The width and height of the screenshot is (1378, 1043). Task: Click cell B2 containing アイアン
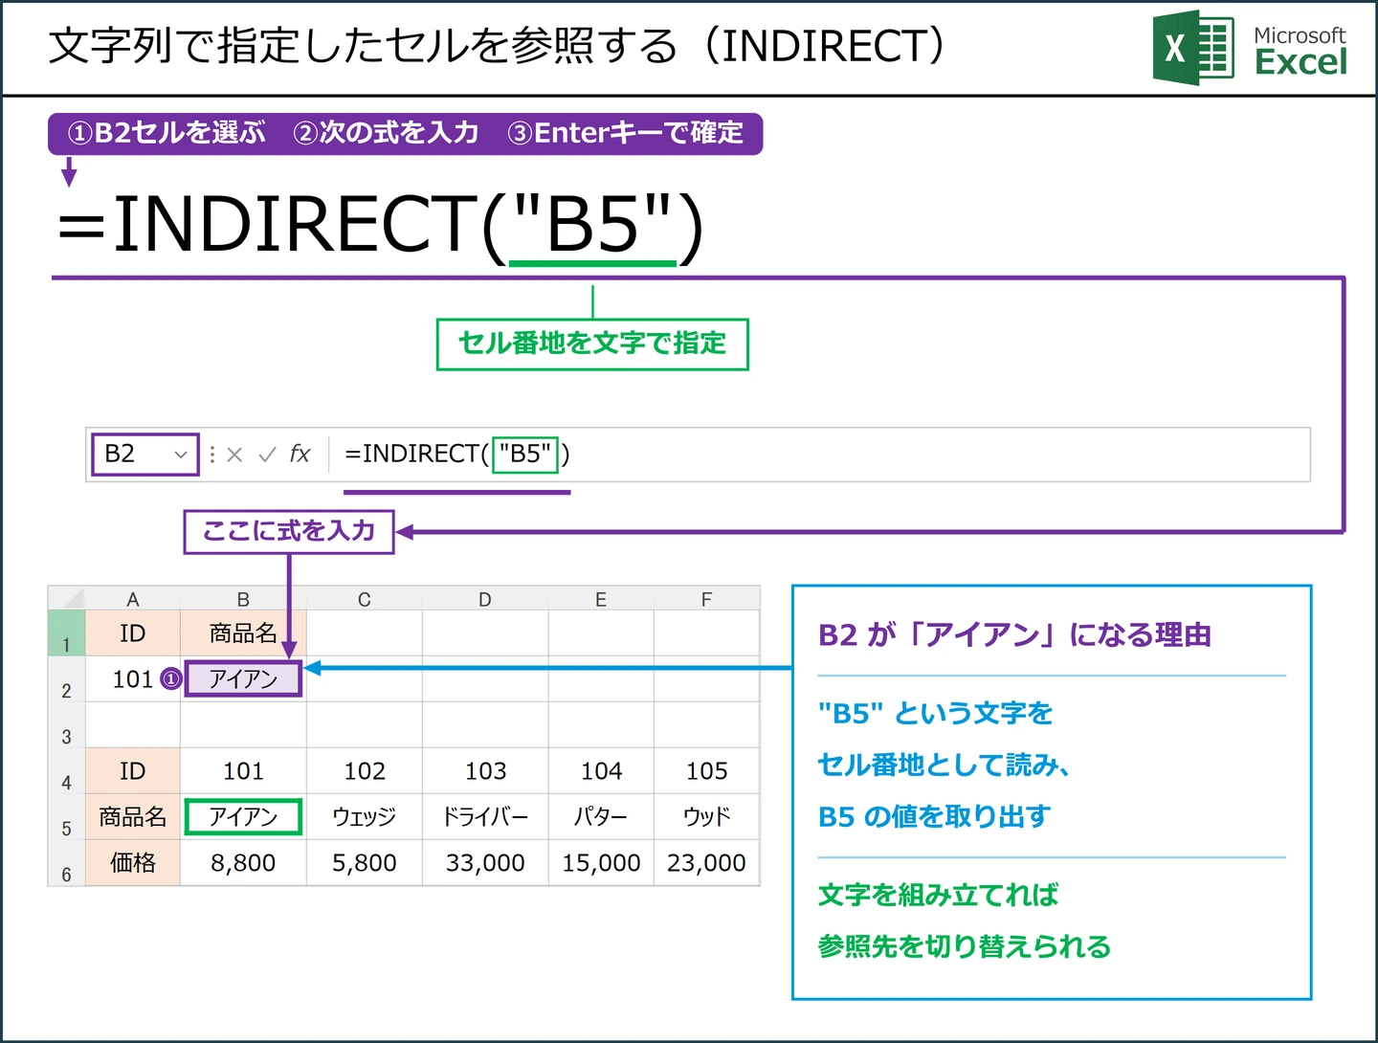(243, 678)
